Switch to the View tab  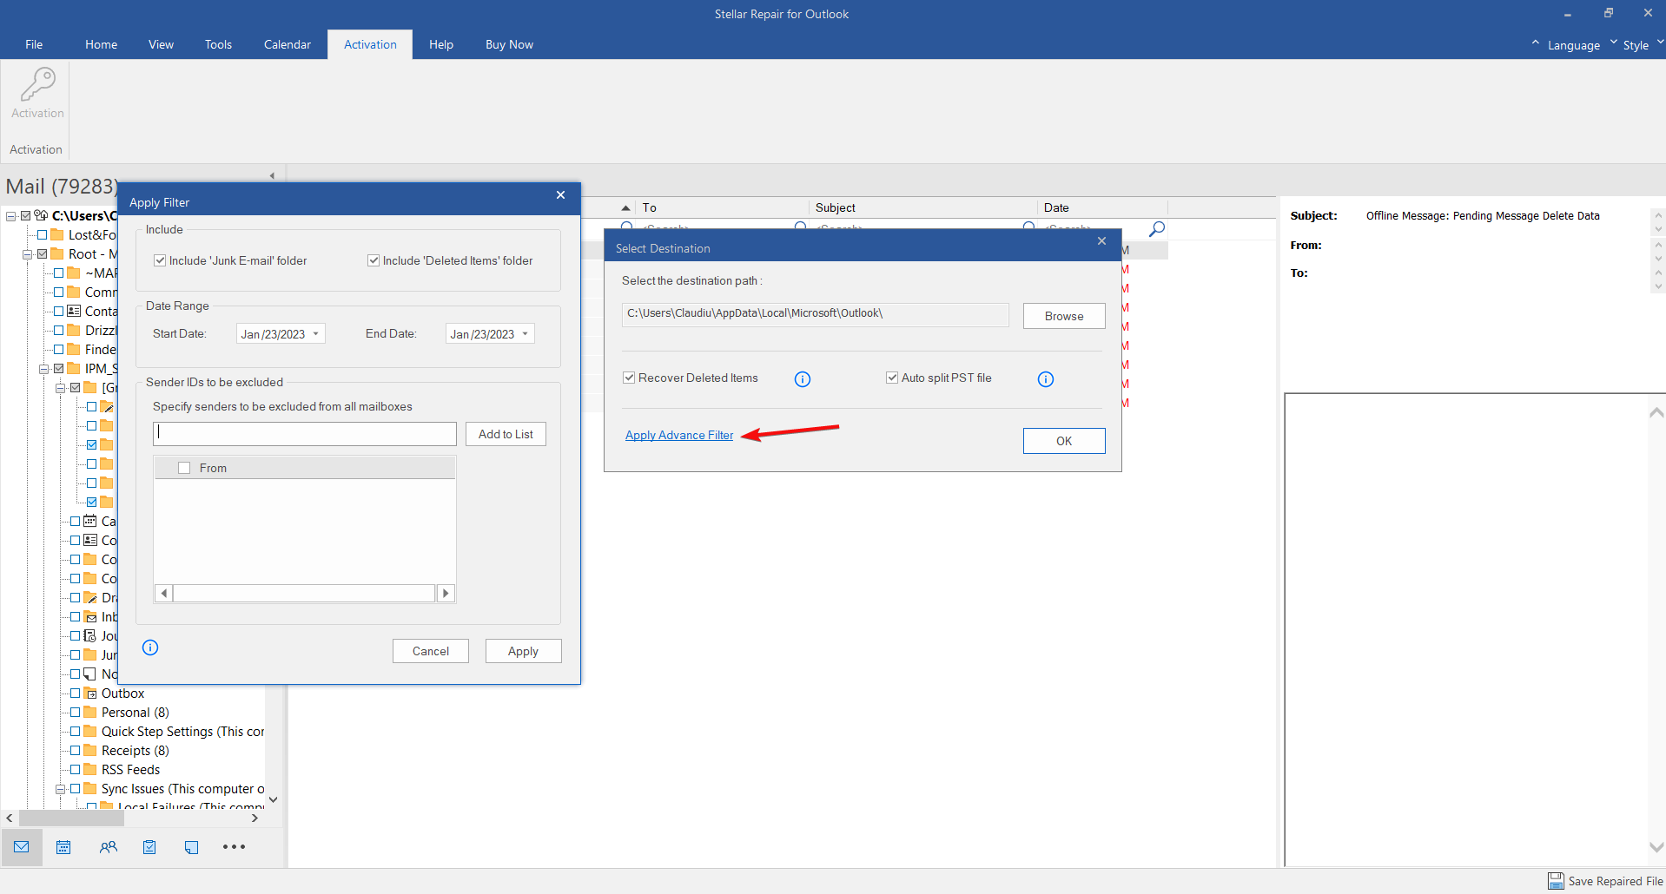pyautogui.click(x=161, y=44)
